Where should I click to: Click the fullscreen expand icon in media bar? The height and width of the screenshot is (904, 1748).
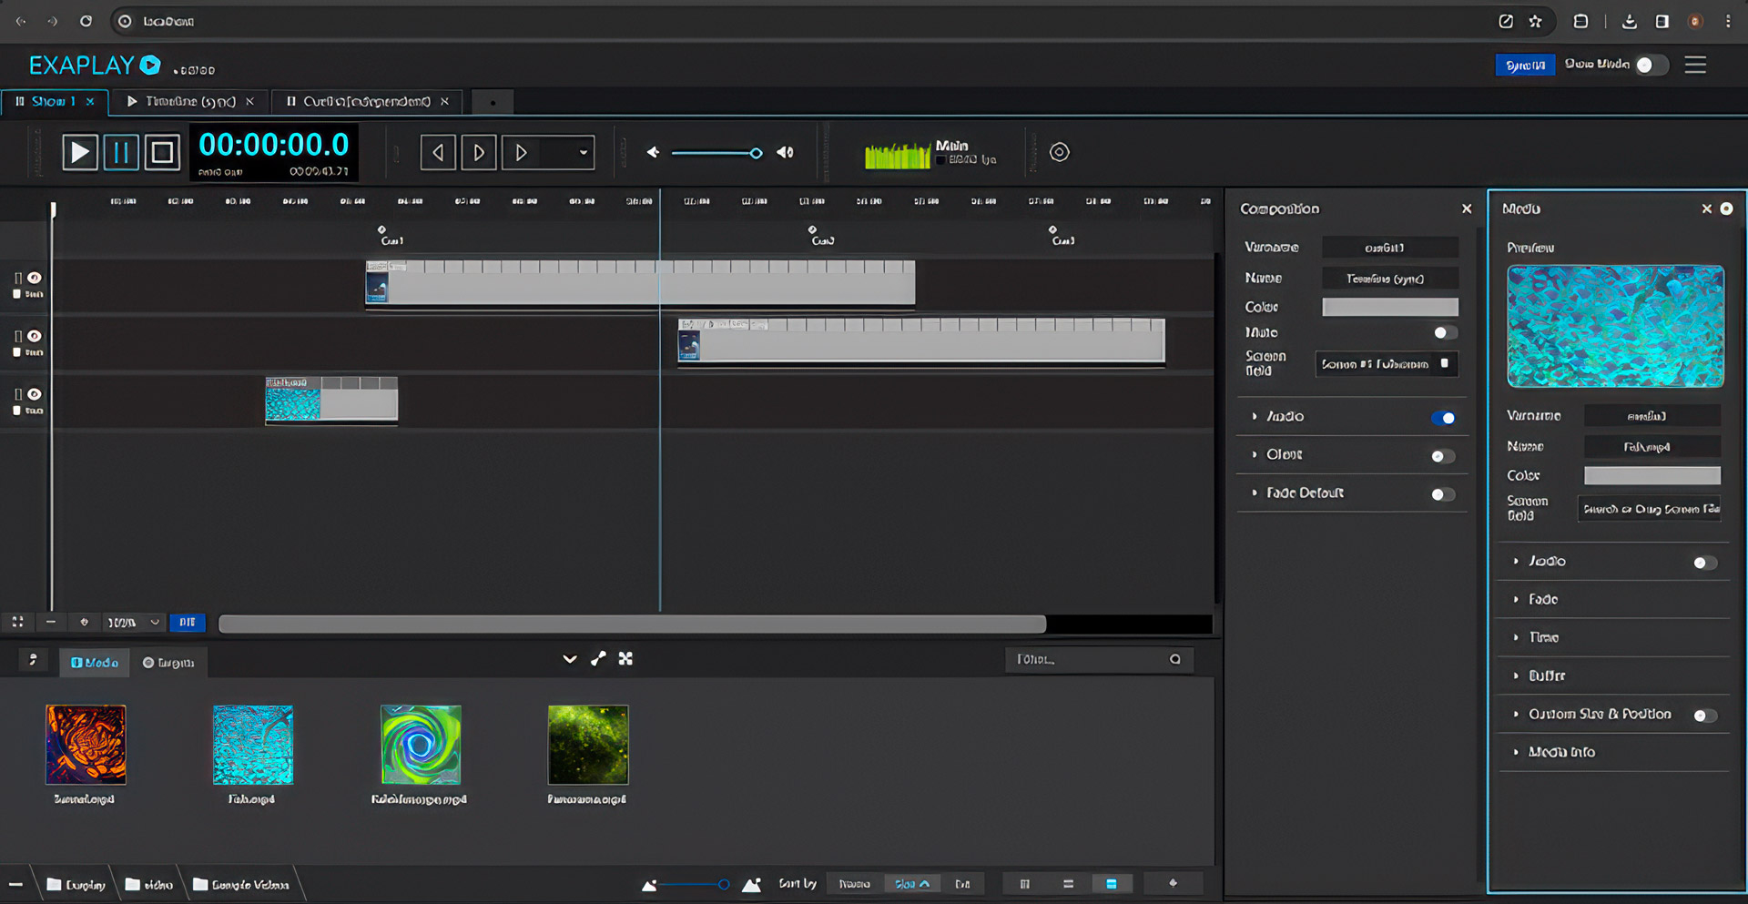tap(625, 658)
